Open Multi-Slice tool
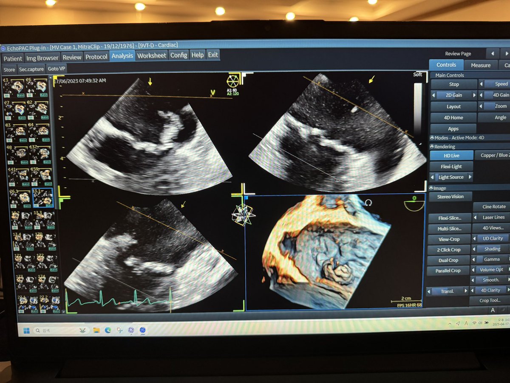510x383 pixels. click(449, 229)
